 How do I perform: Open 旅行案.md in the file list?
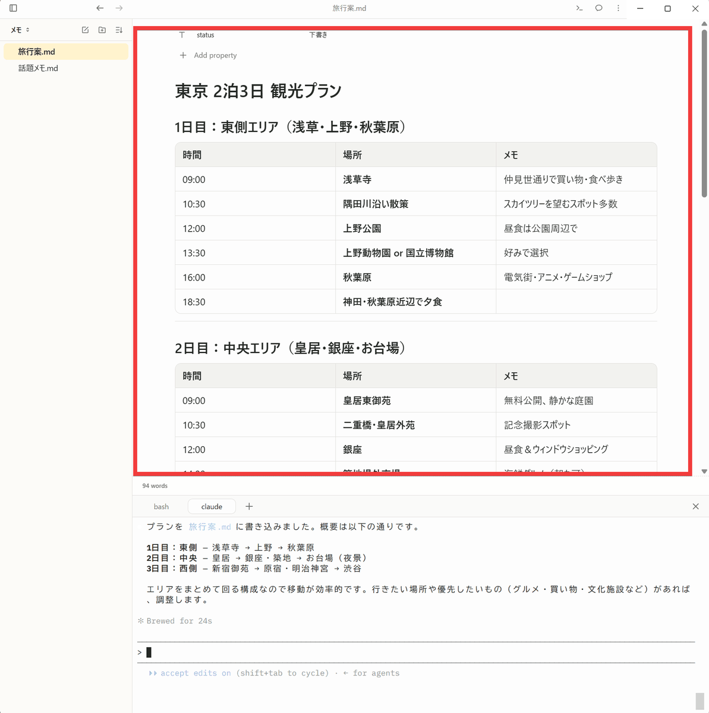(x=66, y=52)
